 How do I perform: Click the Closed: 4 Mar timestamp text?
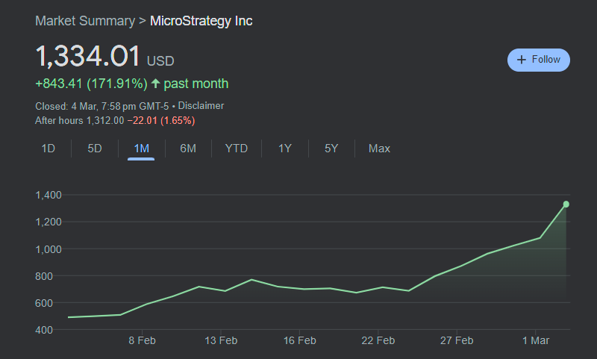pyautogui.click(x=102, y=106)
